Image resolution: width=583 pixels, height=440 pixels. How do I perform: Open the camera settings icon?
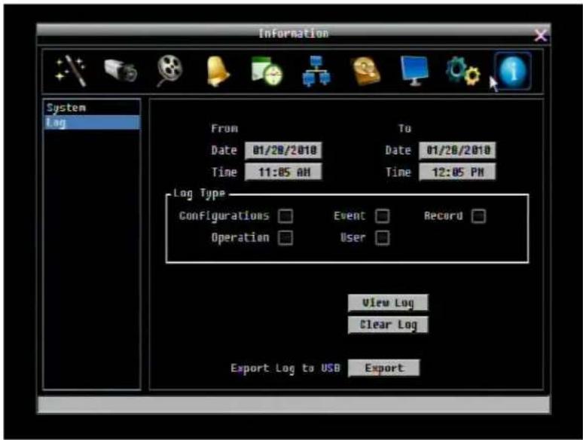click(x=121, y=70)
